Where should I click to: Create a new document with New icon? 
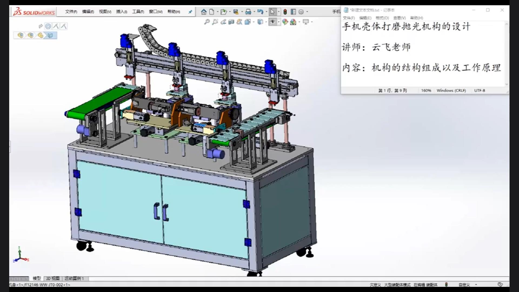click(x=212, y=12)
